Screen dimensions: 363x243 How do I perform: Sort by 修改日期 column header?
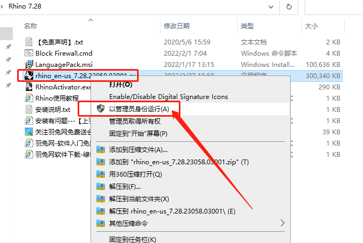[x=177, y=26]
